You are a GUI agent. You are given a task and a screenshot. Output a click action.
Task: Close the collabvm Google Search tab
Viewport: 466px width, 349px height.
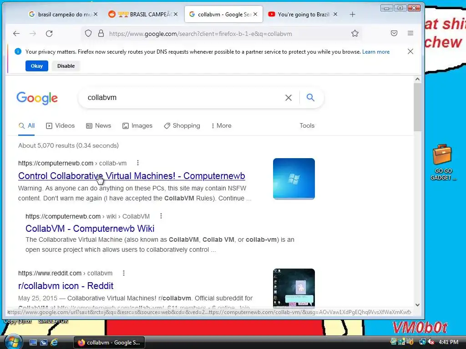[255, 14]
